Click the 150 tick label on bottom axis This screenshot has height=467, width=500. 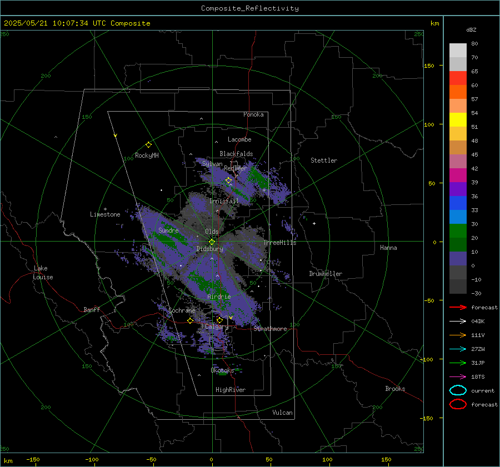(x=386, y=459)
